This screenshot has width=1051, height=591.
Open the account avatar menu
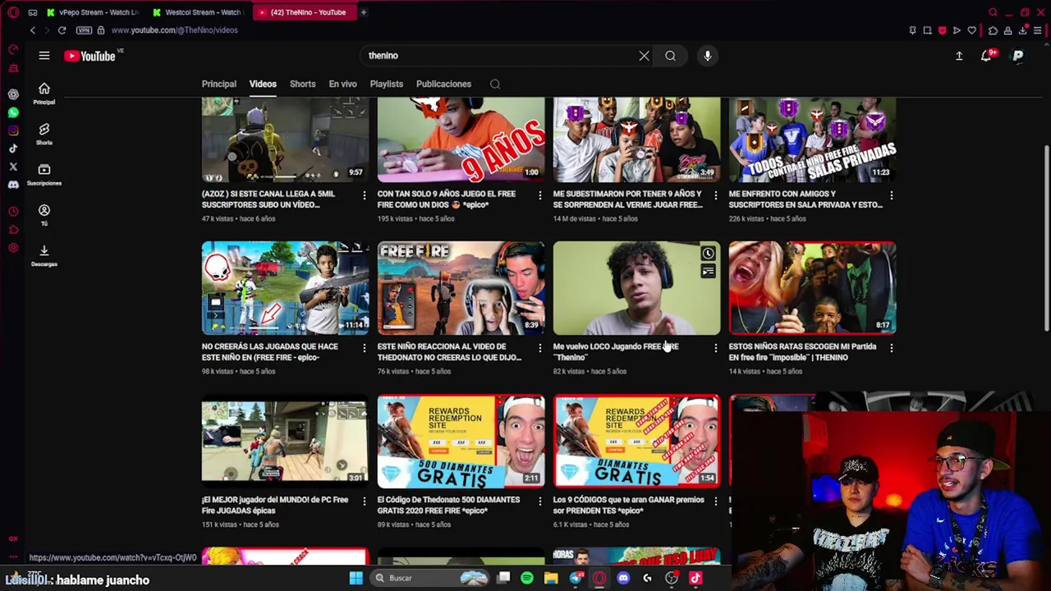click(1017, 56)
